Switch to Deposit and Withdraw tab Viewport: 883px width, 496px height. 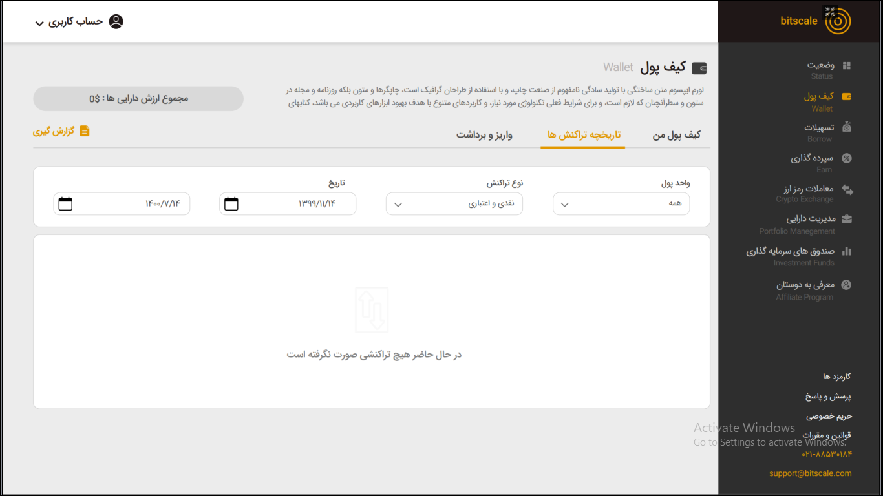tap(484, 135)
